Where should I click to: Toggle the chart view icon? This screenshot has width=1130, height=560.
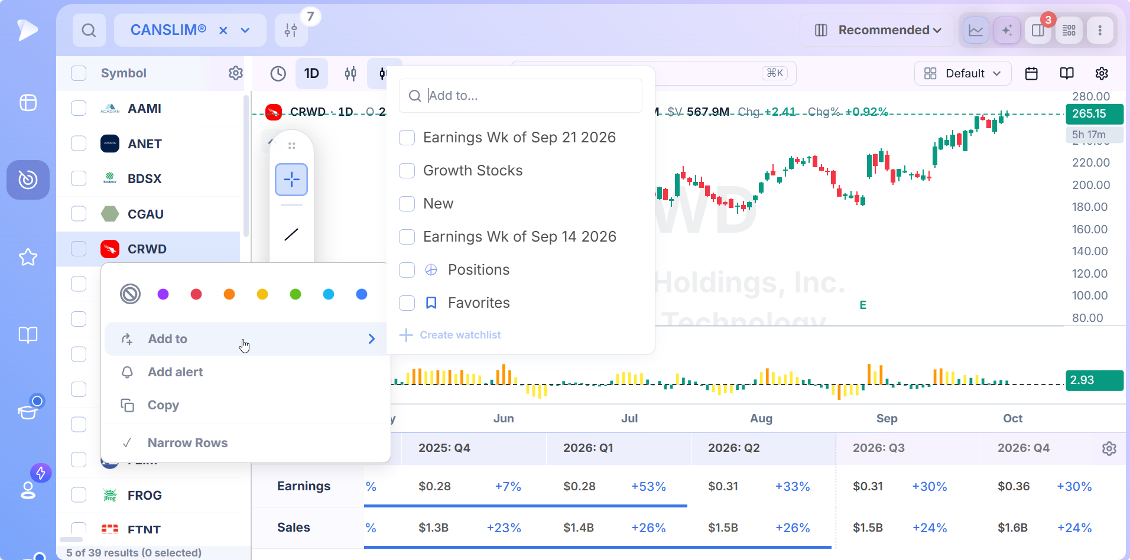coord(976,30)
